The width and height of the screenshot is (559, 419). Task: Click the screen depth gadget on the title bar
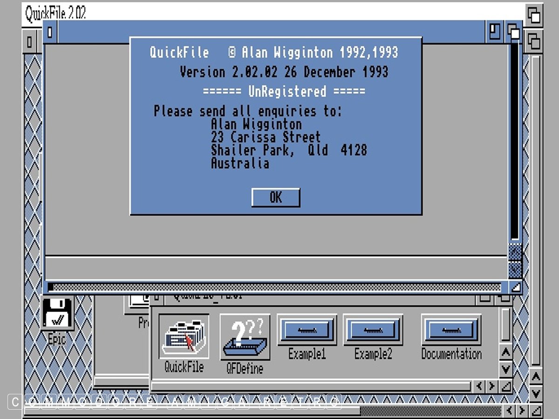pyautogui.click(x=534, y=15)
